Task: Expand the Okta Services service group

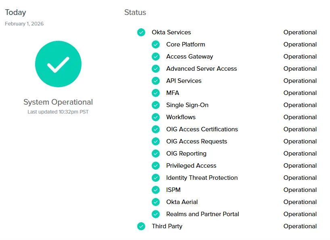Action: point(172,32)
